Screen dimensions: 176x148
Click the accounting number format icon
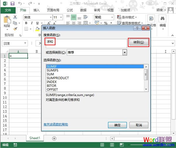pyautogui.click(x=97, y=23)
